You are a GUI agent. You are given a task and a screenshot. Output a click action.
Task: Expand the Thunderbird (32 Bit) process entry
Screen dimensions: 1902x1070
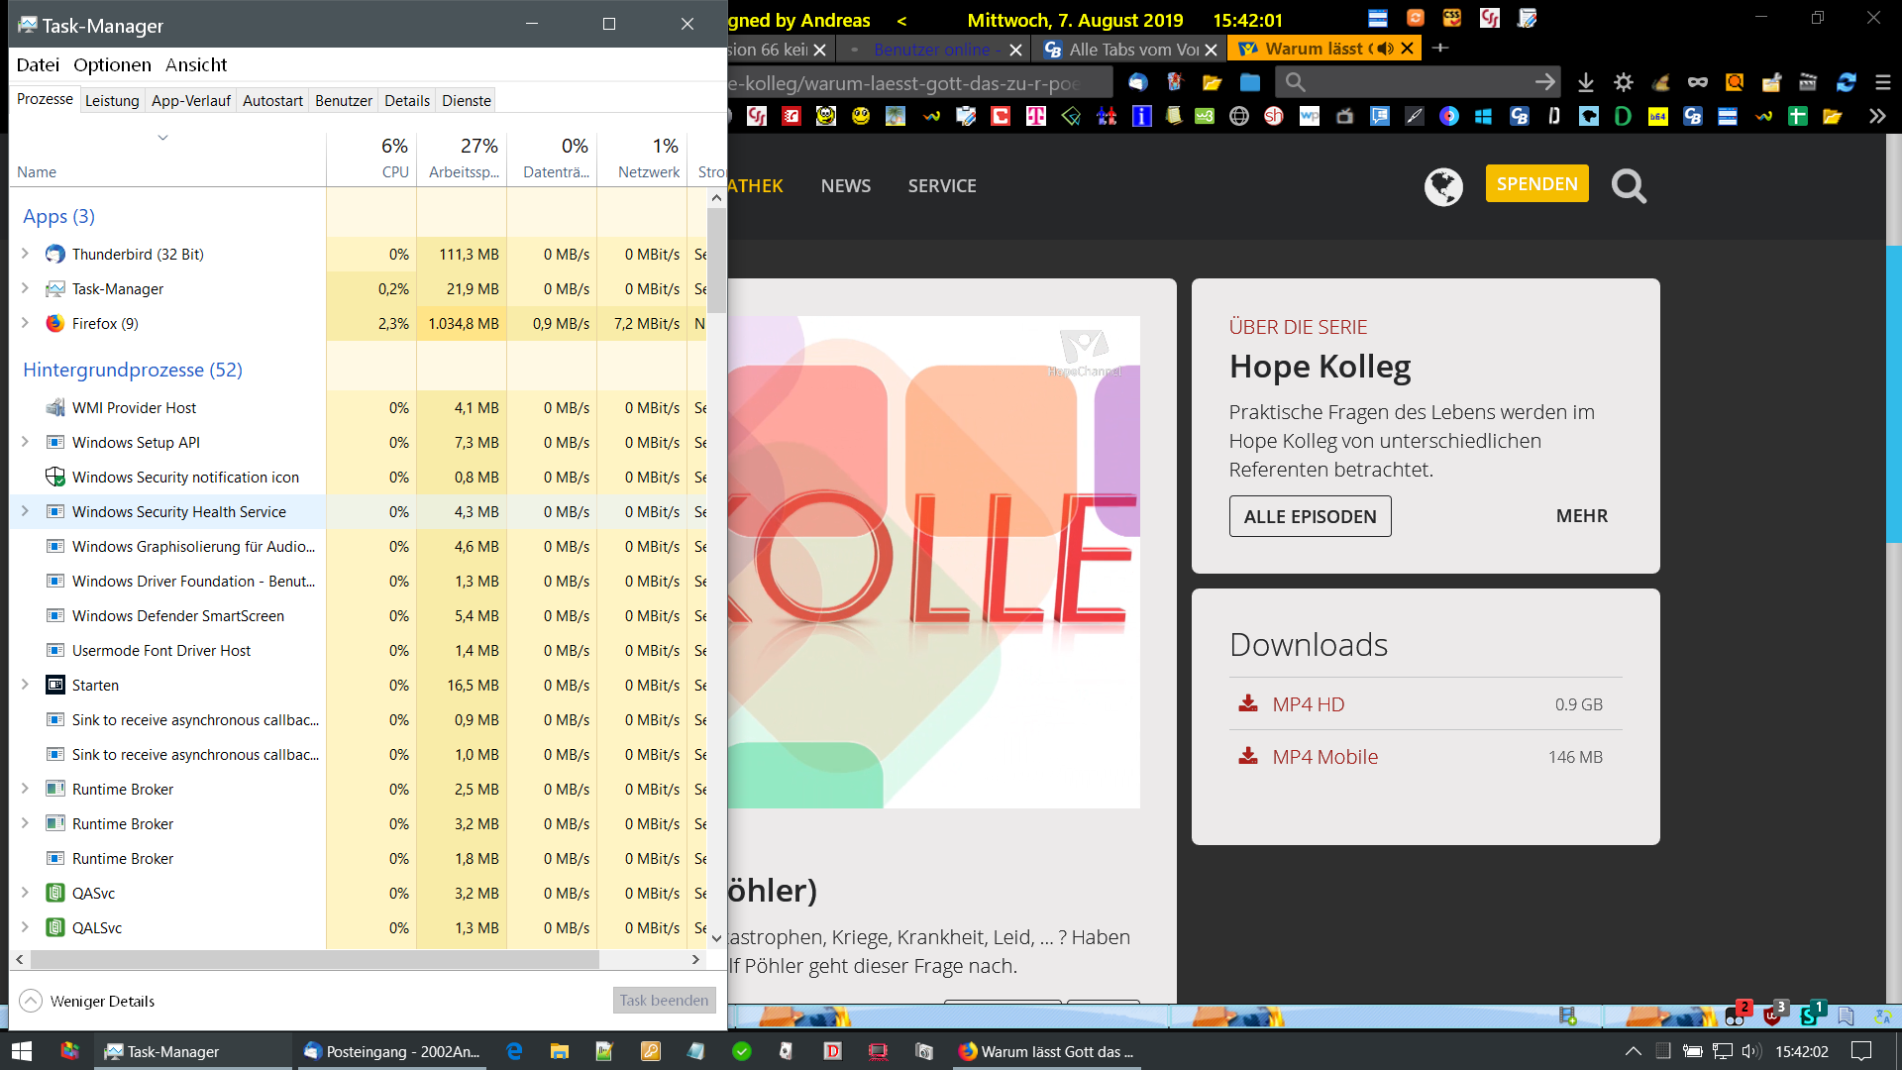[25, 254]
